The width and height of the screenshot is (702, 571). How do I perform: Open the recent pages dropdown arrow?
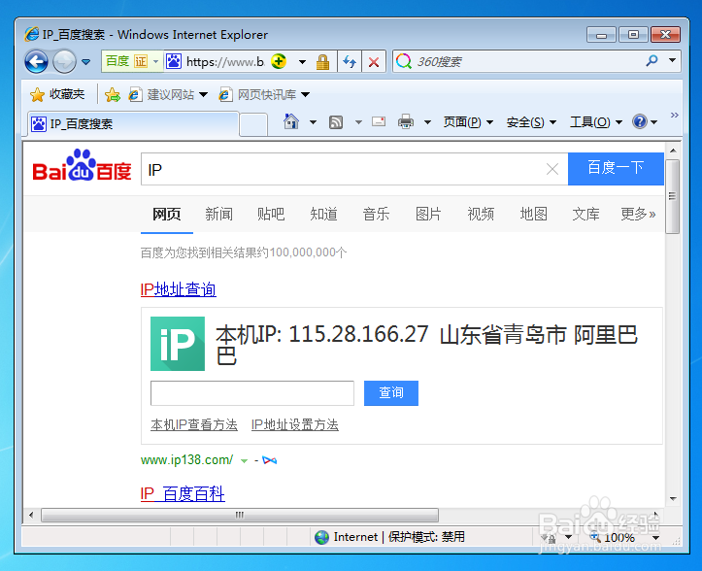coord(86,62)
